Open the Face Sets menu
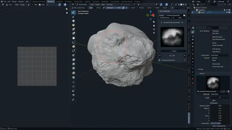The image size is (232, 130). (x=109, y=5)
